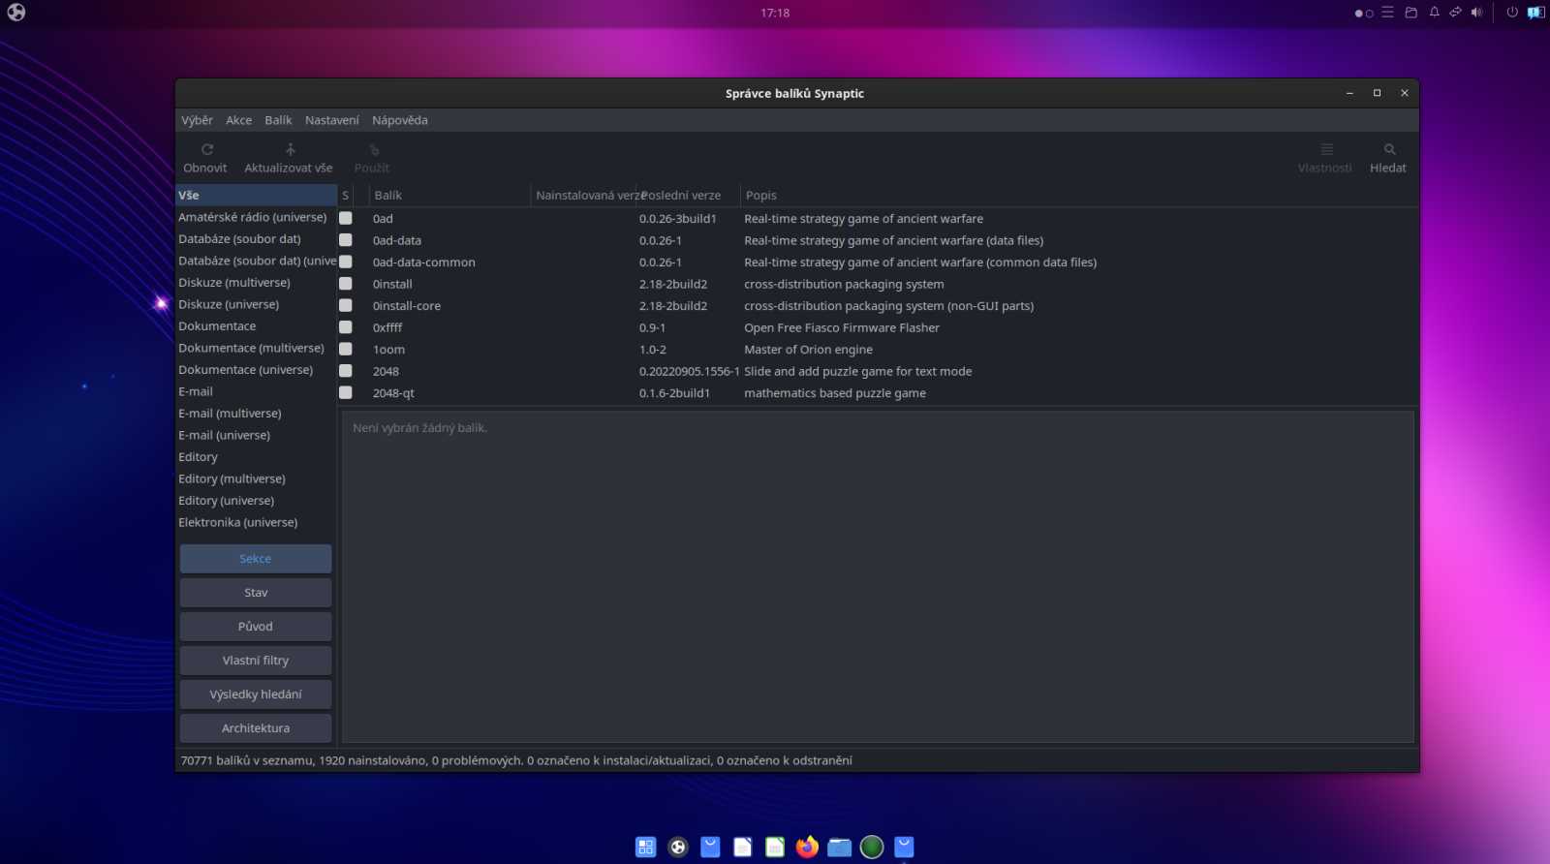This screenshot has height=864, width=1550.
Task: Click the Použít apply icon
Action: pos(373,149)
